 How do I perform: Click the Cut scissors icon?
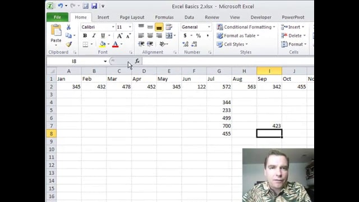tap(68, 27)
